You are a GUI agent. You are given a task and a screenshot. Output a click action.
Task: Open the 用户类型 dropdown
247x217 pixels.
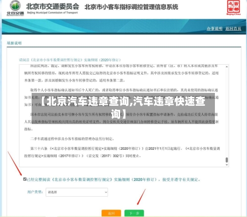point(77,192)
